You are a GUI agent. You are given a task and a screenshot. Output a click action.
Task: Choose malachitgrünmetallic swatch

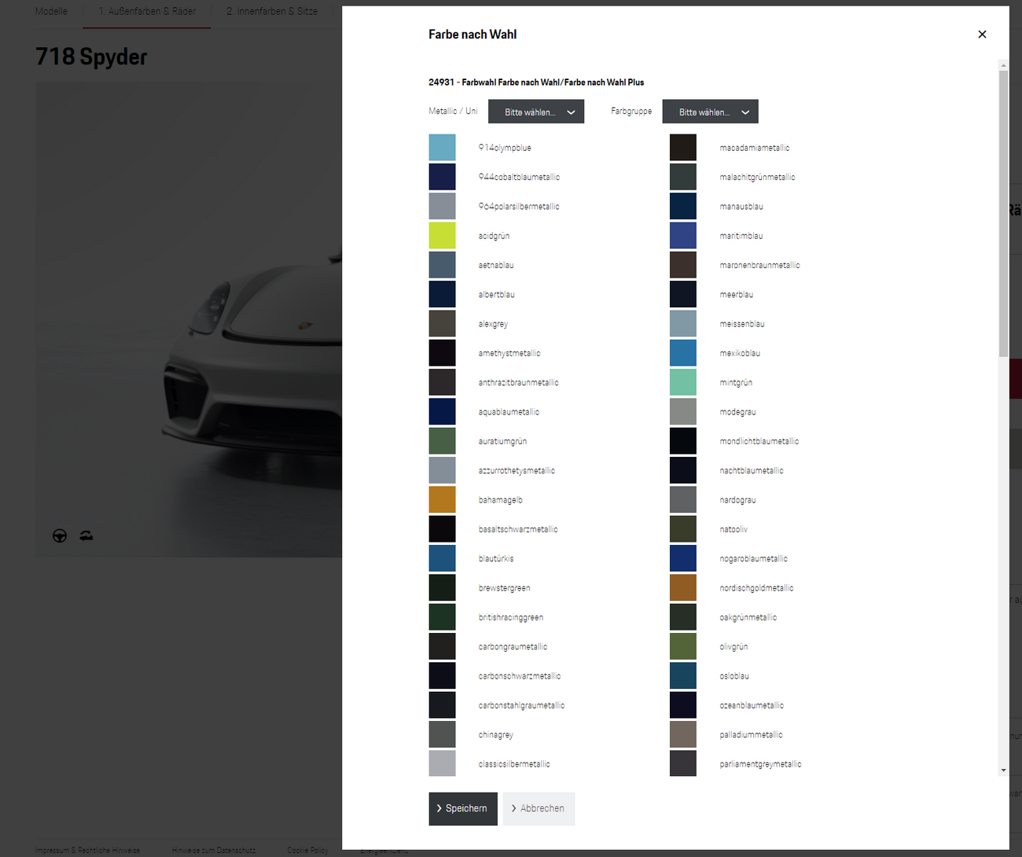pyautogui.click(x=683, y=177)
